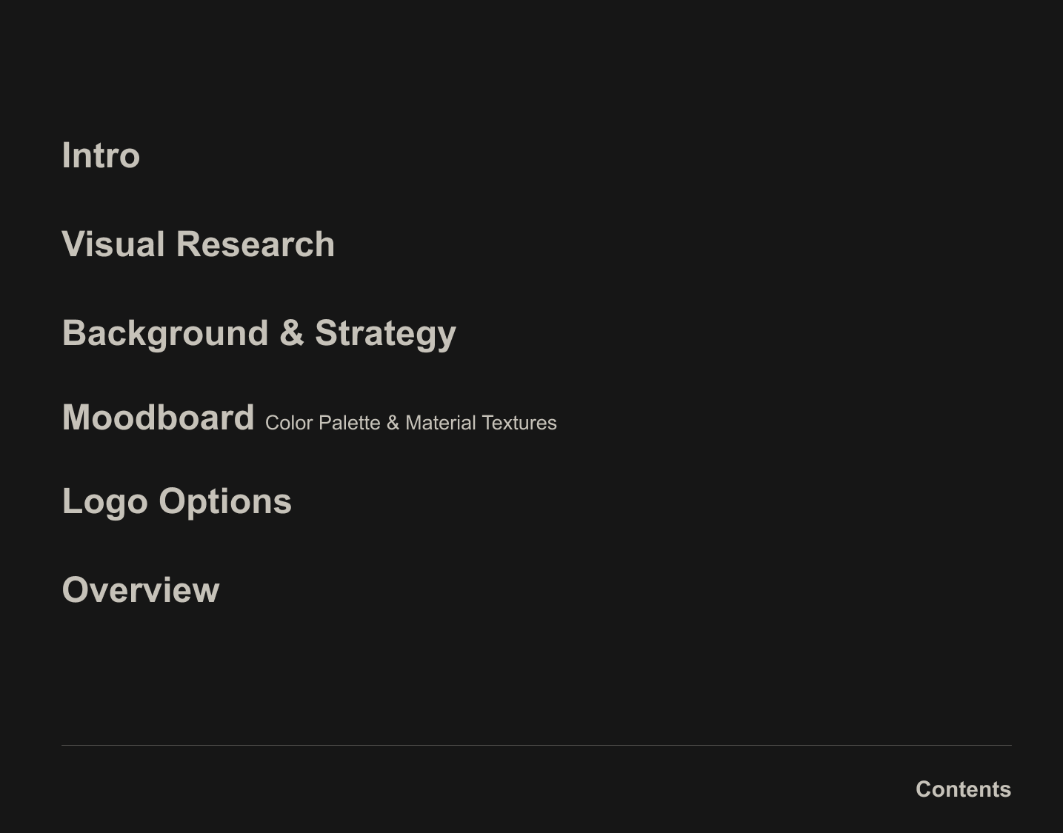
Task: Click the ampersand in Background & Strategy
Action: pyautogui.click(x=292, y=333)
